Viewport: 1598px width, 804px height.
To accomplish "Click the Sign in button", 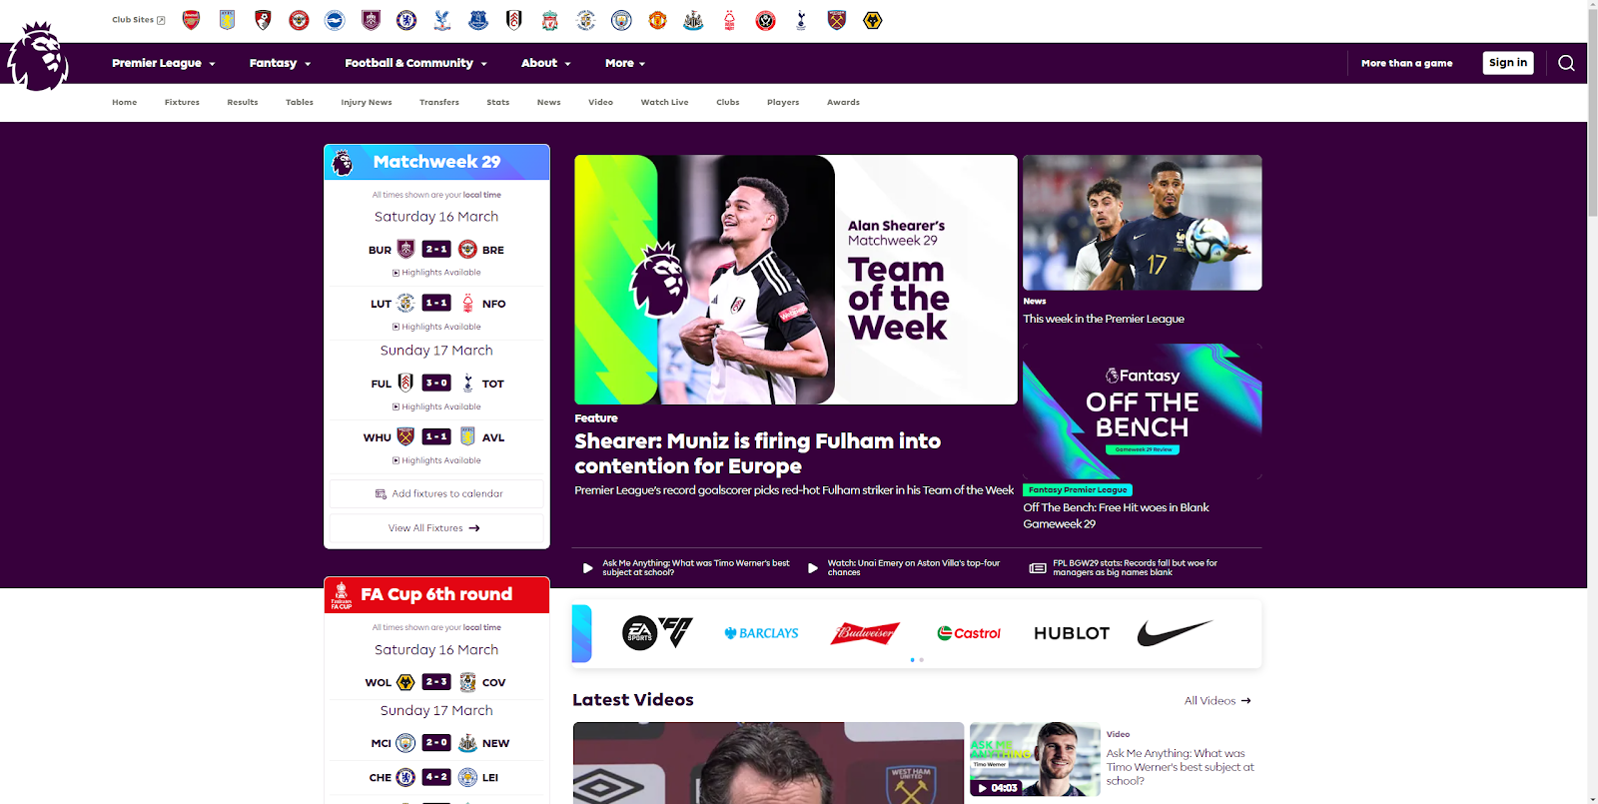I will coord(1508,63).
